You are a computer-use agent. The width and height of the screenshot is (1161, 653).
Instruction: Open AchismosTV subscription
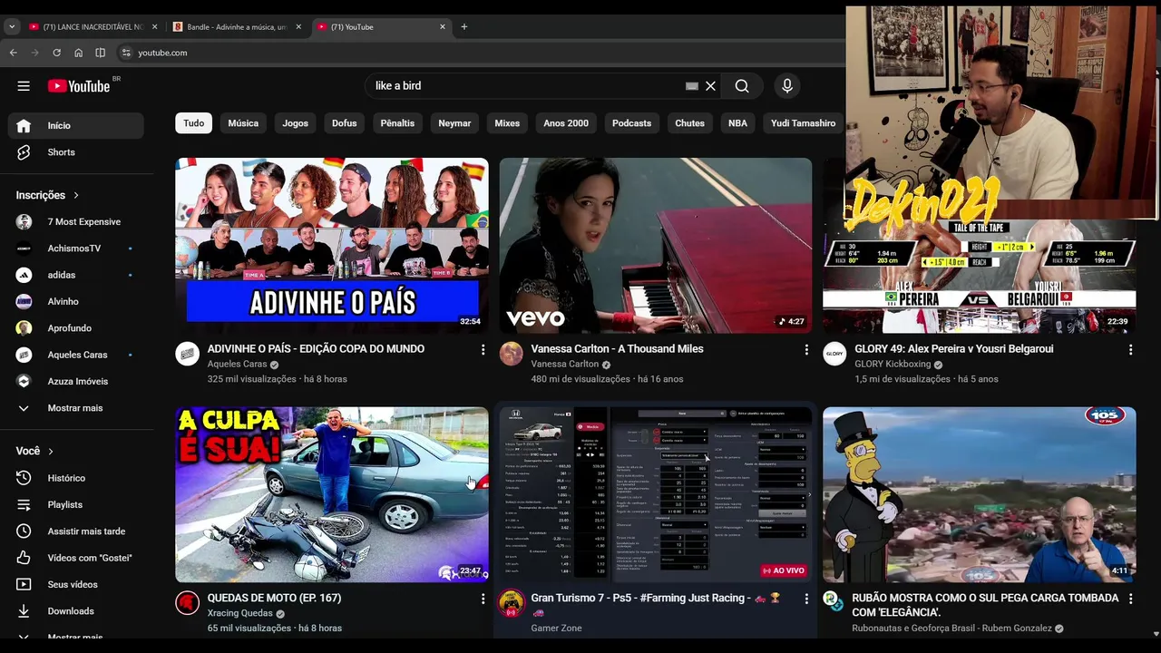76,249
